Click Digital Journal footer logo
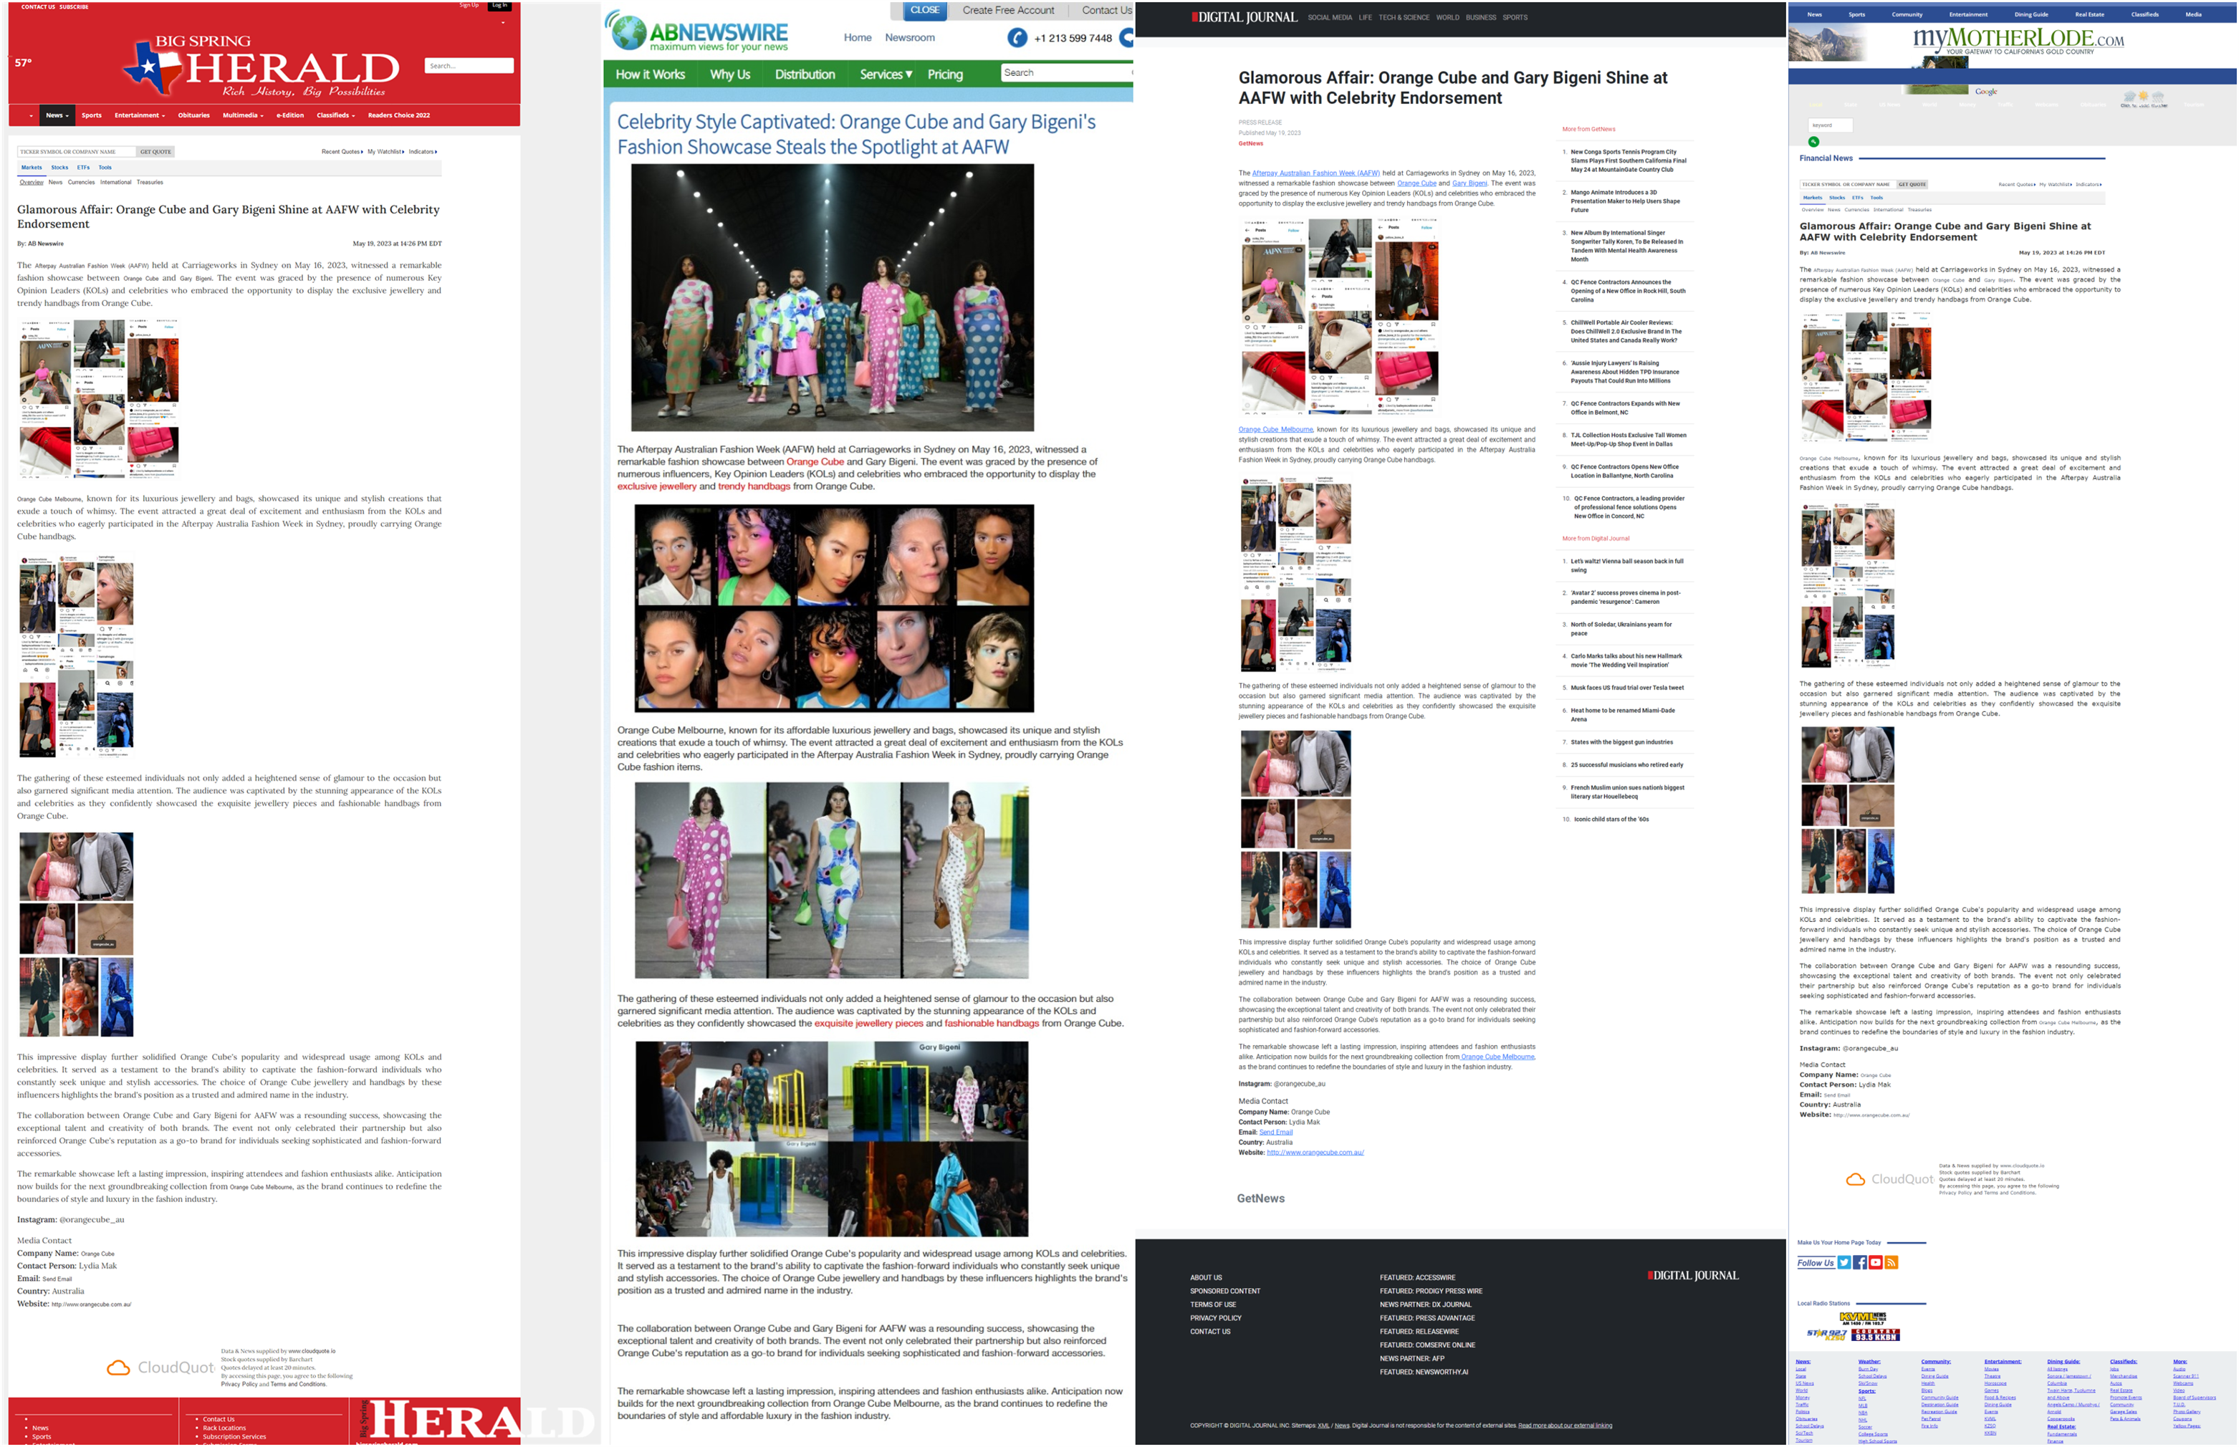 pos(1692,1275)
